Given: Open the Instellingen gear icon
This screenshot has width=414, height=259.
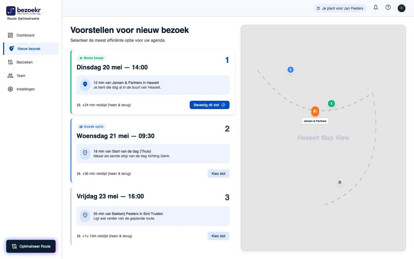Looking at the screenshot, I should 10,89.
